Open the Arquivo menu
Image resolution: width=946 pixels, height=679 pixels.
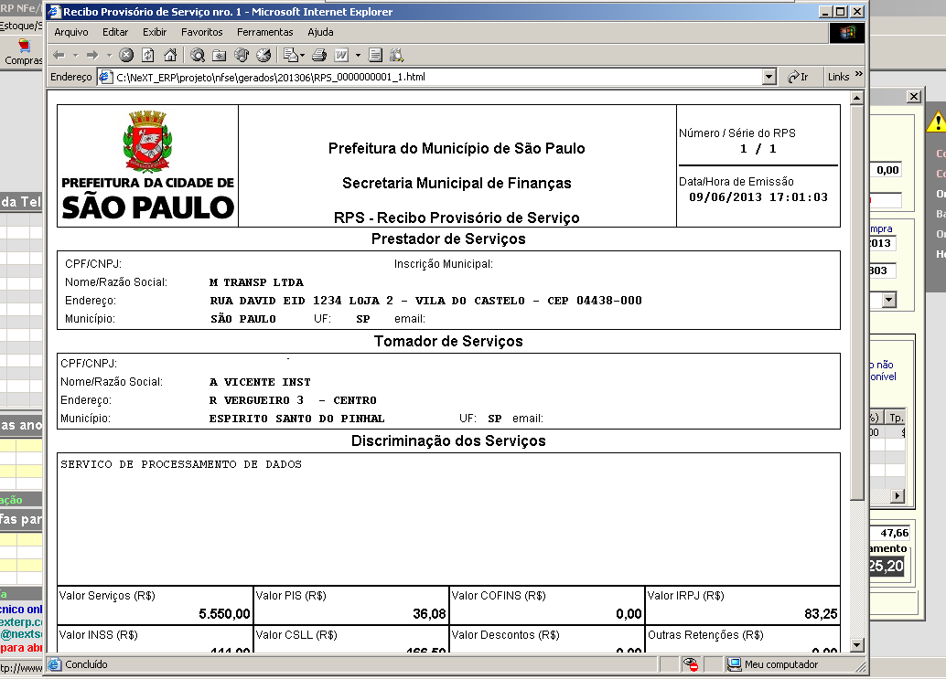(x=70, y=32)
